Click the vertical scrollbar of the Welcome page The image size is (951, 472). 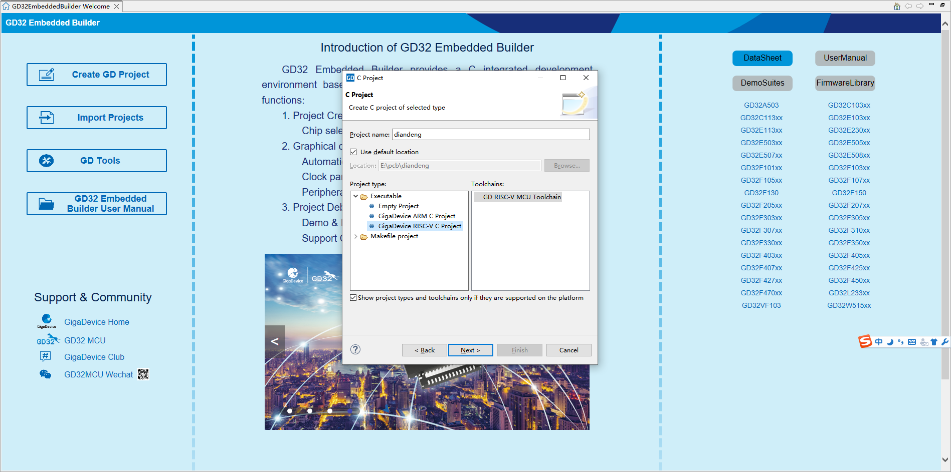(x=945, y=205)
